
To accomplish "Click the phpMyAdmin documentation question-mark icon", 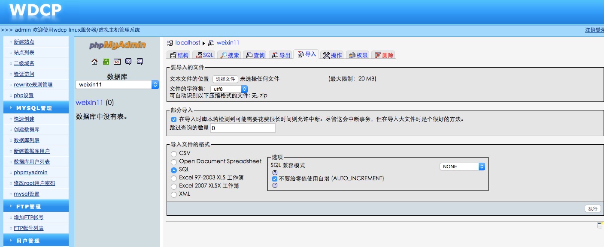I will click(x=128, y=62).
